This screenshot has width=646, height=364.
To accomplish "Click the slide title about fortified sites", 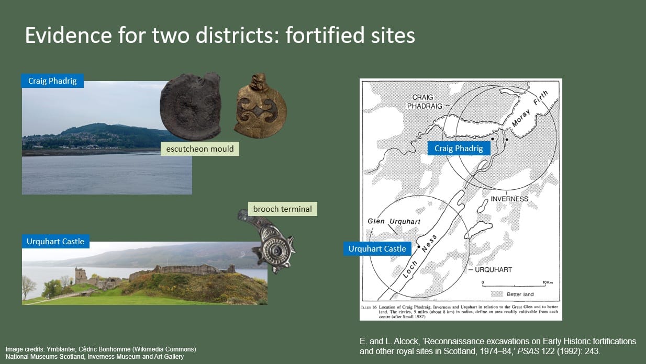I will coord(220,36).
